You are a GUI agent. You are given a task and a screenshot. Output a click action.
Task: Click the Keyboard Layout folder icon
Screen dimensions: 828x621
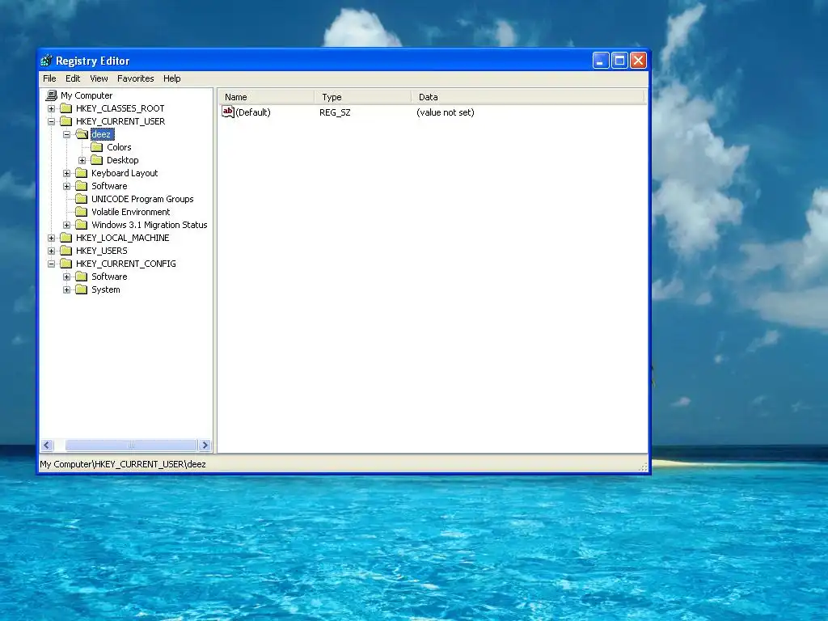point(82,173)
